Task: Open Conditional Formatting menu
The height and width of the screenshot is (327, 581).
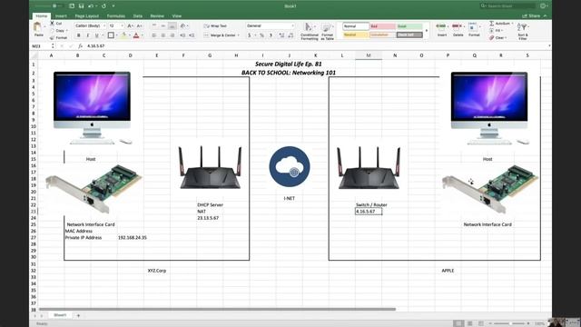Action: [310, 31]
